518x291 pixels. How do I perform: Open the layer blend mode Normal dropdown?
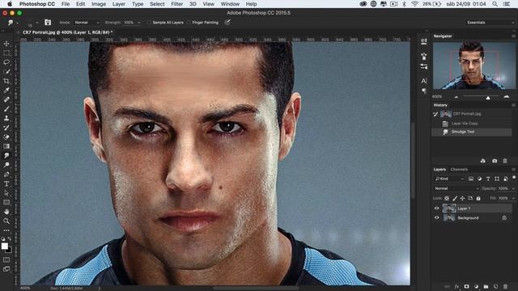tap(456, 188)
